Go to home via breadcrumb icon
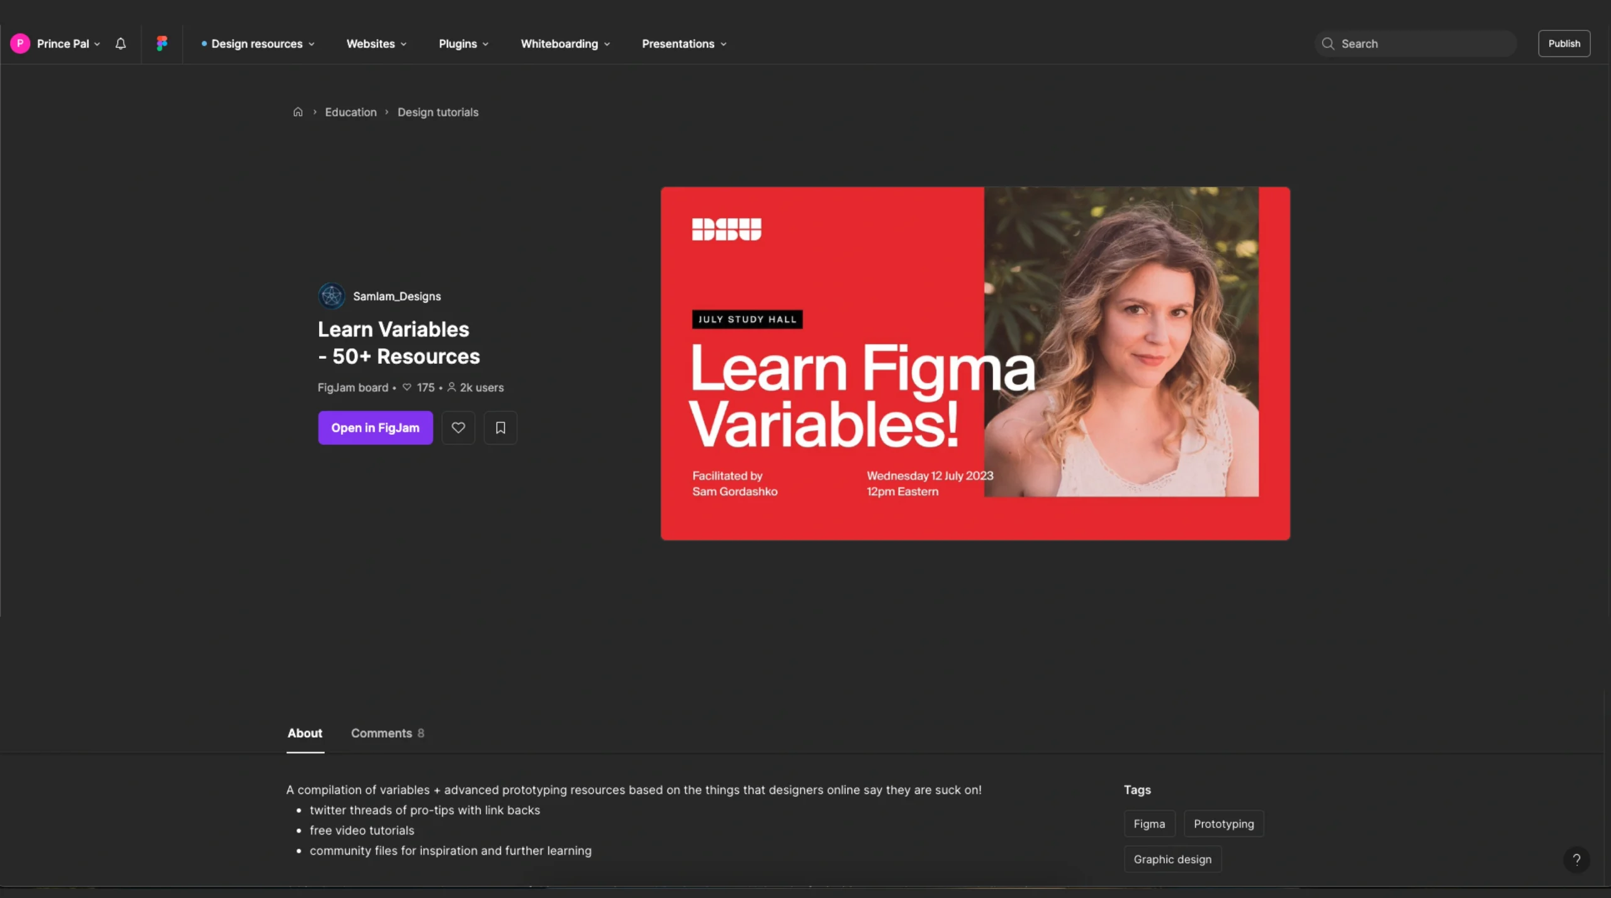 point(298,112)
